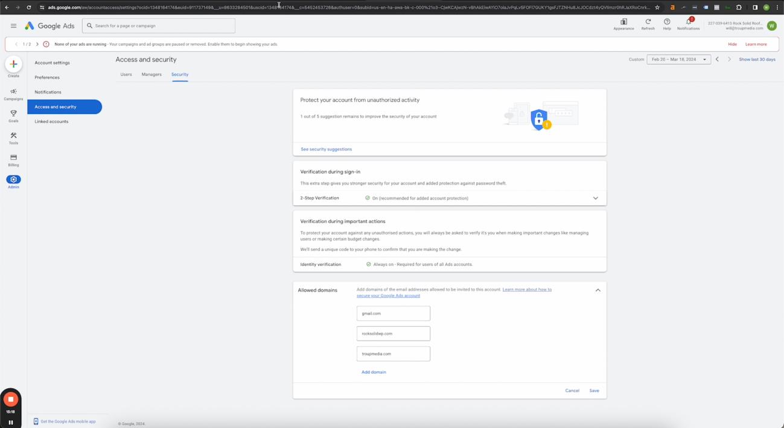This screenshot has width=784, height=428.
Task: Go to previous date range
Action: click(717, 60)
